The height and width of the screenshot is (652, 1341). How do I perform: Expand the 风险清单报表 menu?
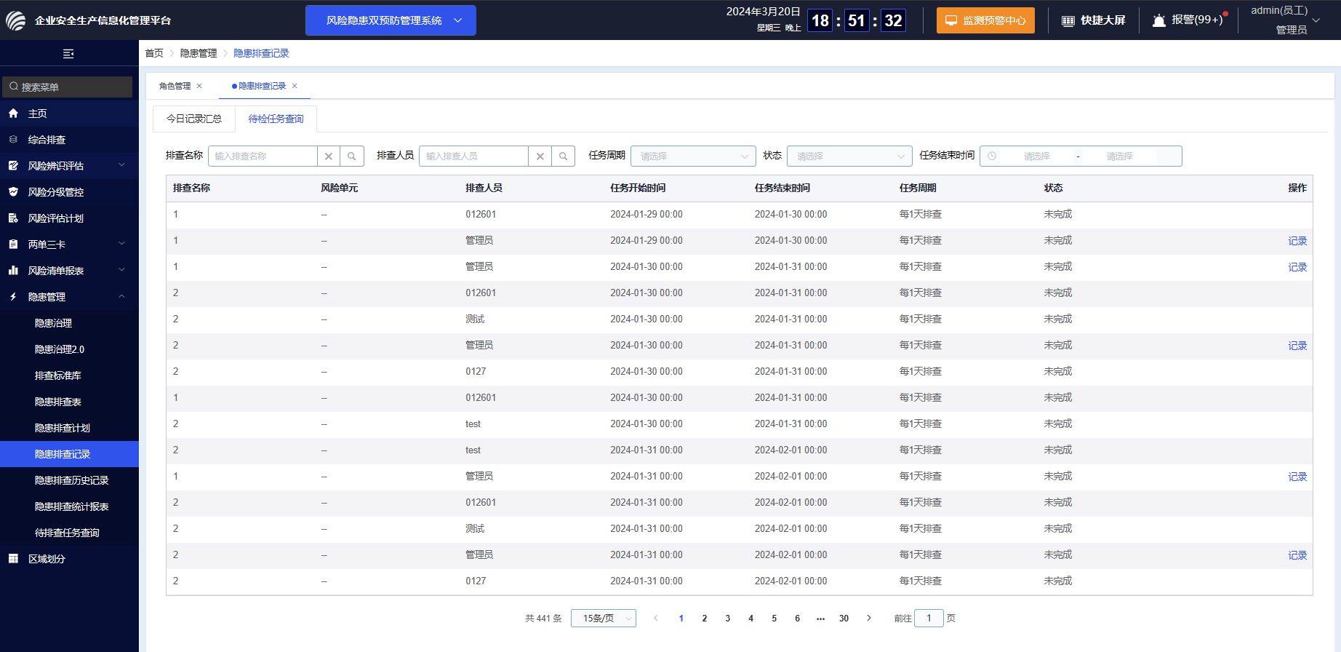click(69, 271)
